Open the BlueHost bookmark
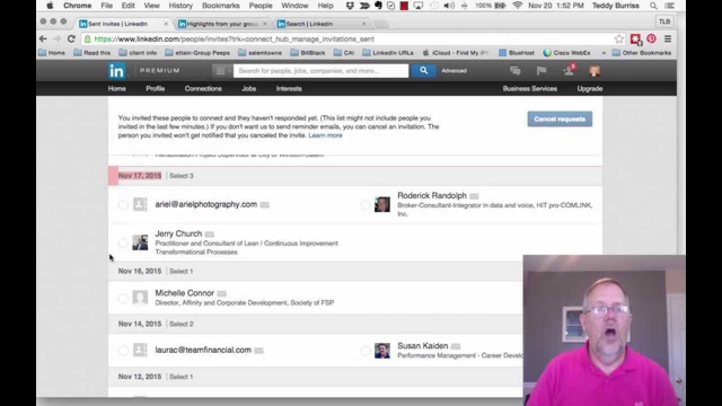This screenshot has width=722, height=406. point(516,52)
